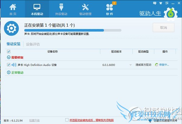182x124 pixels.
Task: Click the spinning repair progress icon
Action: 157,65
